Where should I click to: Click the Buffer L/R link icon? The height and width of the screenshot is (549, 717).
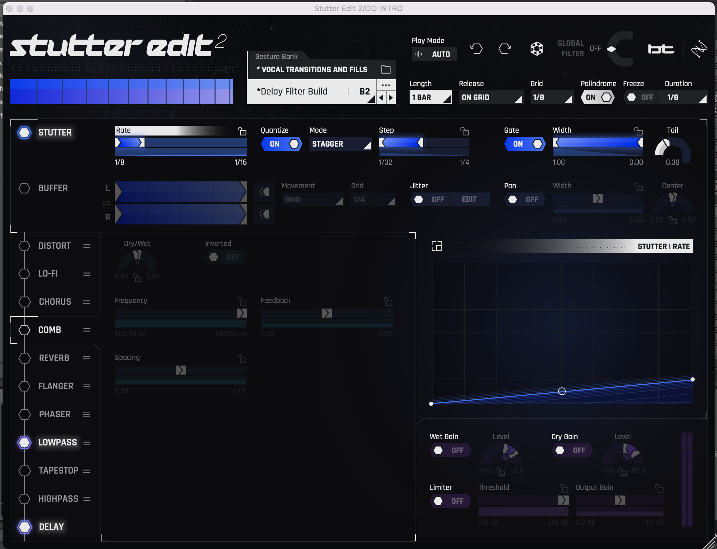coord(106,203)
